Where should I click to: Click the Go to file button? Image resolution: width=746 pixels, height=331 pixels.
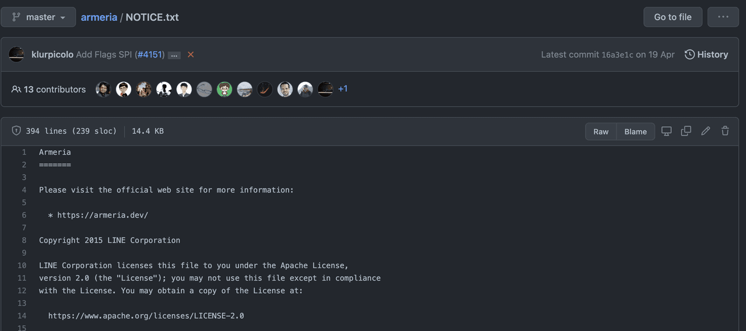673,17
